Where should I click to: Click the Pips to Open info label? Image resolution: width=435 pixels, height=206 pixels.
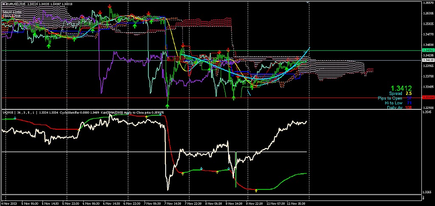tap(390, 98)
